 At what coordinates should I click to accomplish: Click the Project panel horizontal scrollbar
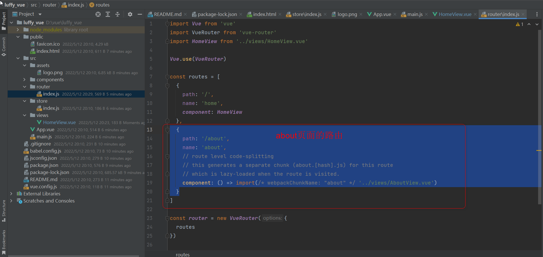(73, 256)
